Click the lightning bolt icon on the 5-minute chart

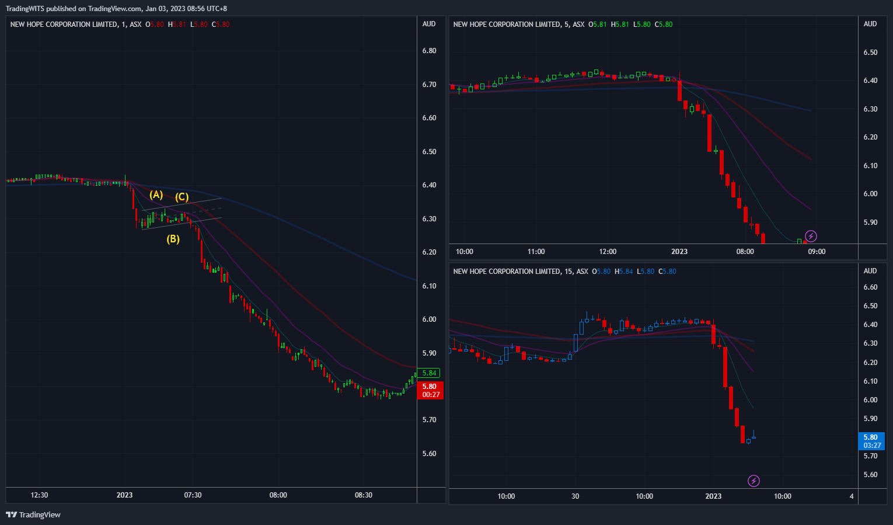[x=811, y=237]
